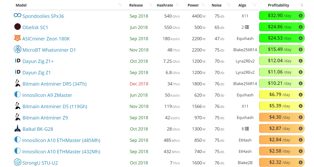Screen dimensions: 314x167
Task: Open info icon on $32.90 profitability
Action: (x=300, y=16)
